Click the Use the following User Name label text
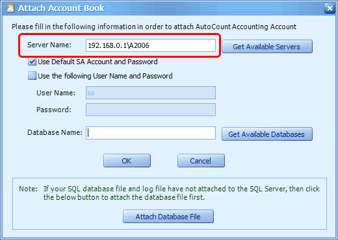 click(x=105, y=76)
